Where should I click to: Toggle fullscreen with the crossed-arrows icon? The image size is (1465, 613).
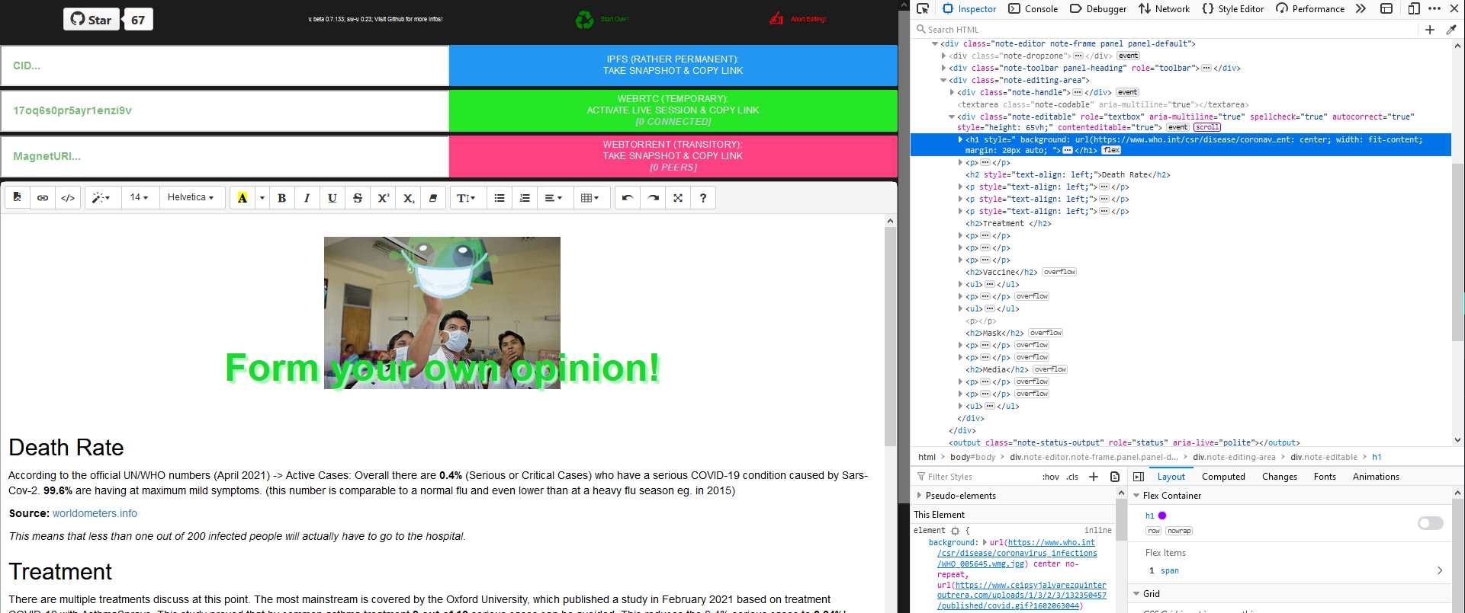pyautogui.click(x=678, y=198)
